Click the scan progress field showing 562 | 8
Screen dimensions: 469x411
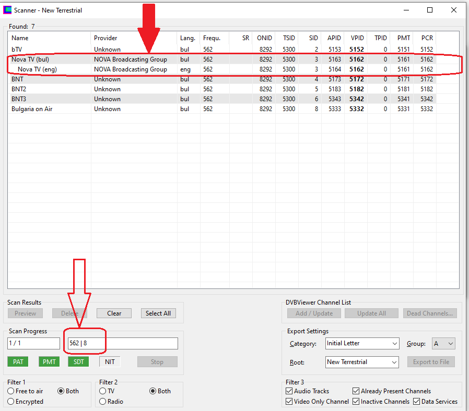tap(123, 344)
